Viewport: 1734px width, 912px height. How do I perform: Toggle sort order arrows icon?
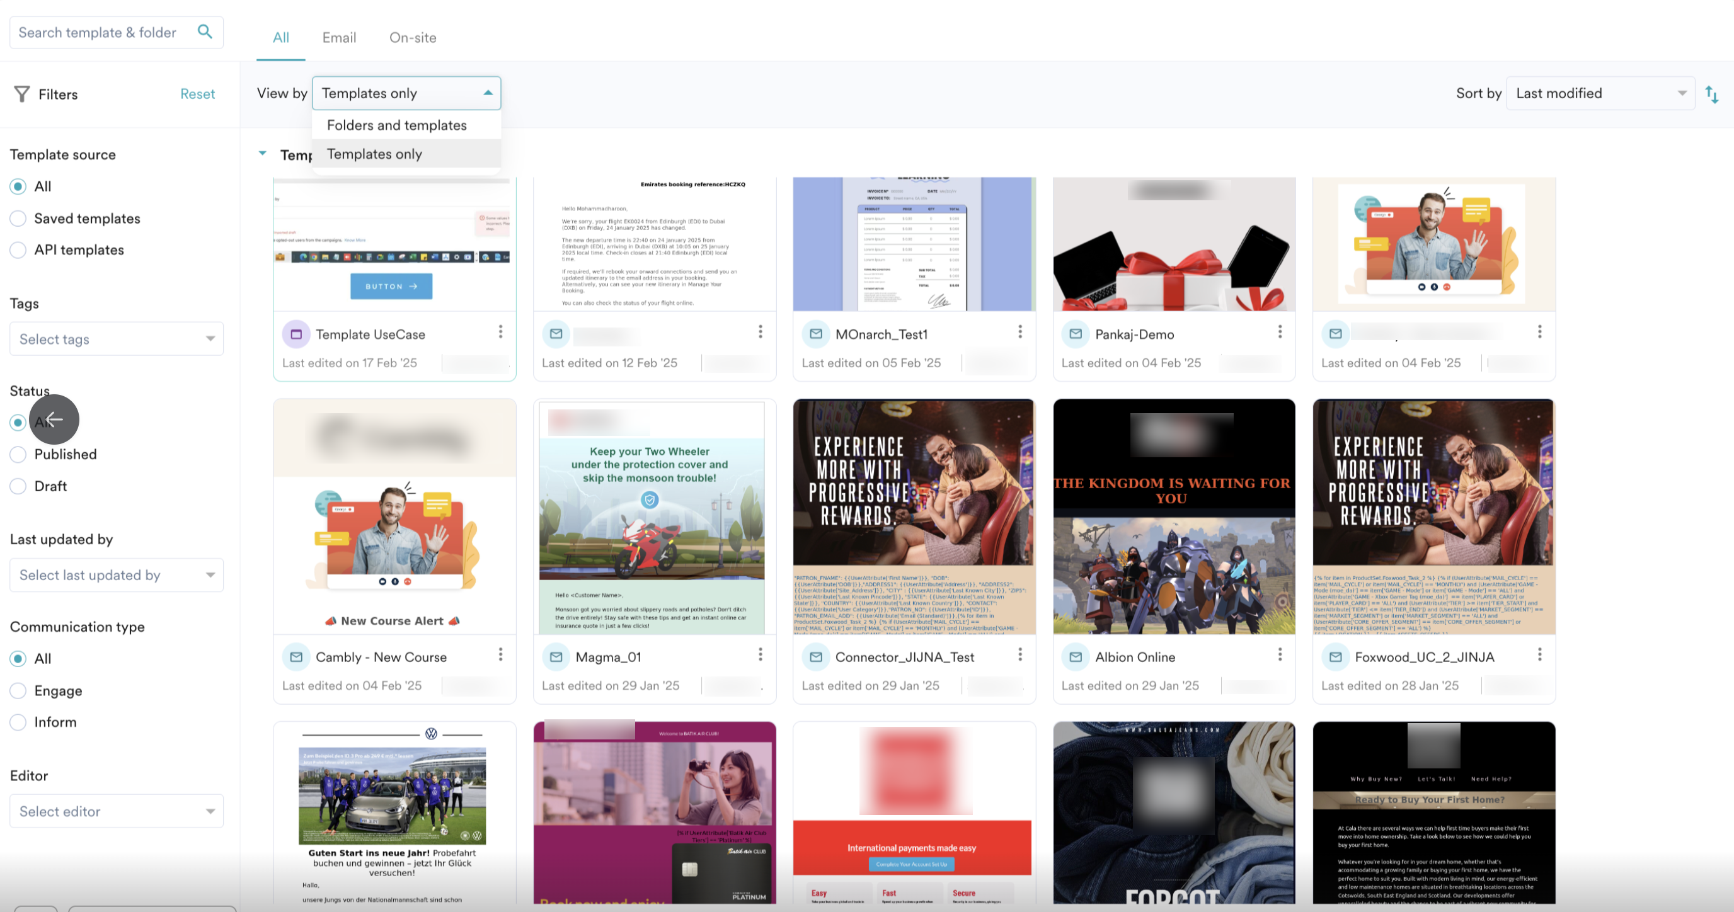[x=1711, y=94]
